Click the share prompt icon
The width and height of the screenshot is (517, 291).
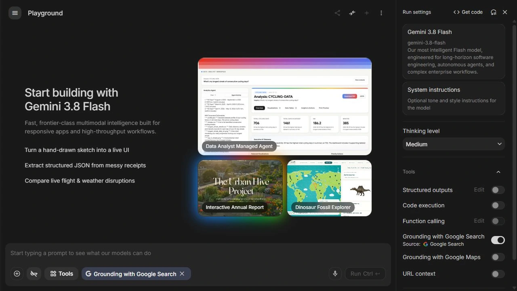click(337, 13)
